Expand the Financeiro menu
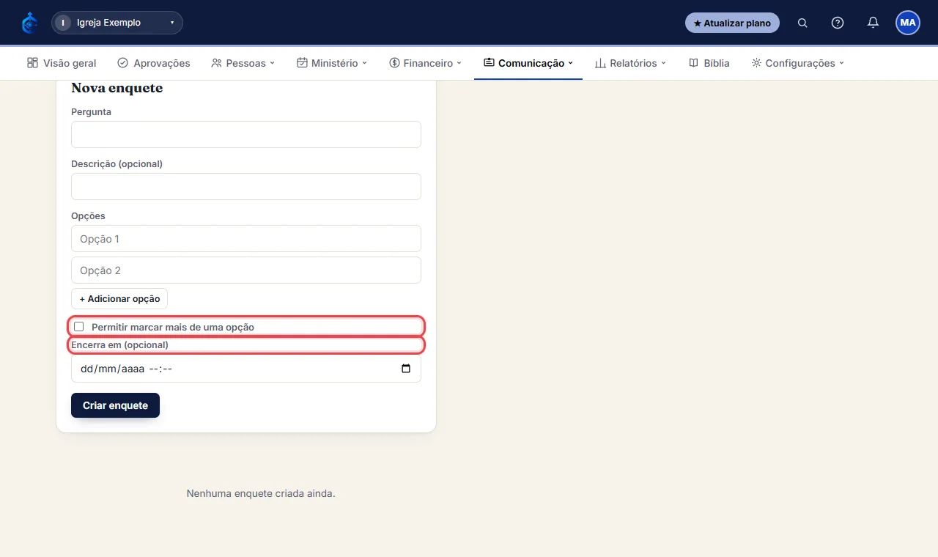 tap(426, 63)
